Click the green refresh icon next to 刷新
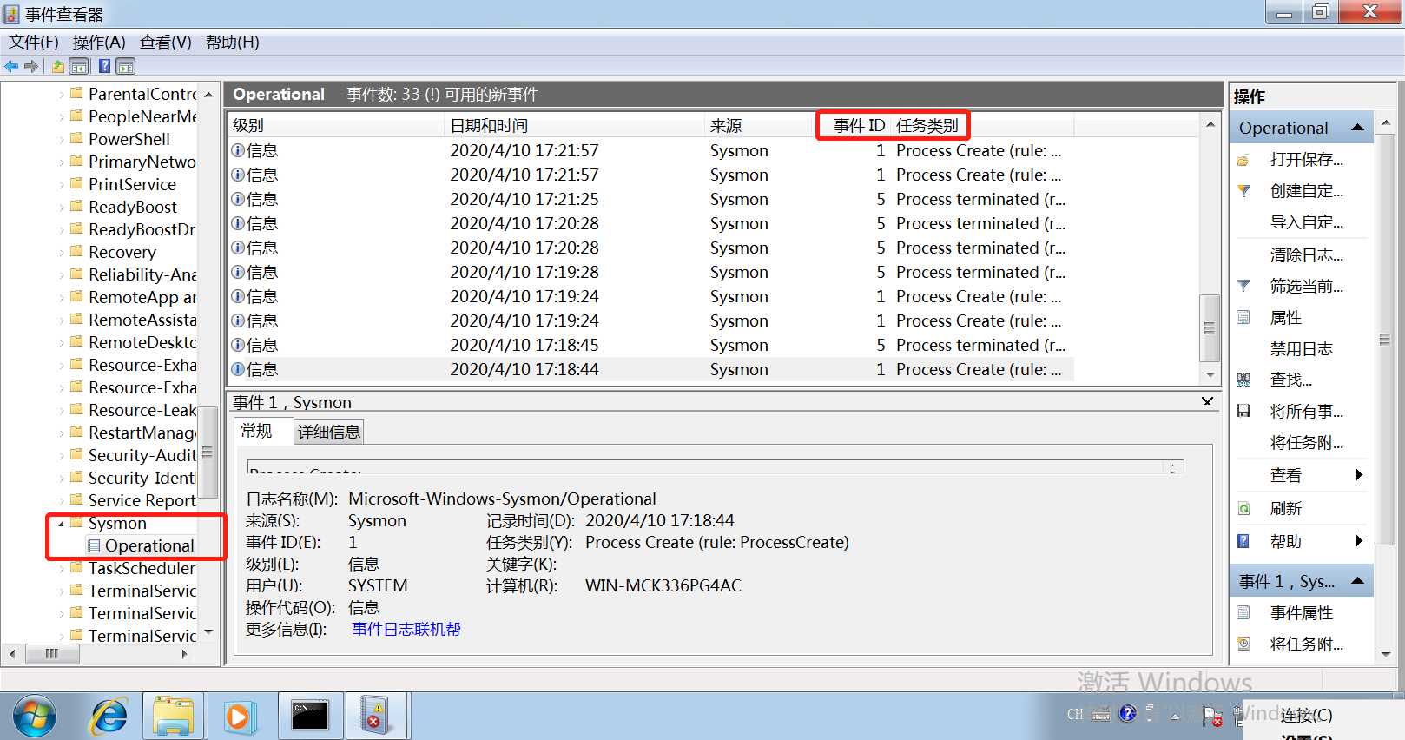 tap(1243, 508)
